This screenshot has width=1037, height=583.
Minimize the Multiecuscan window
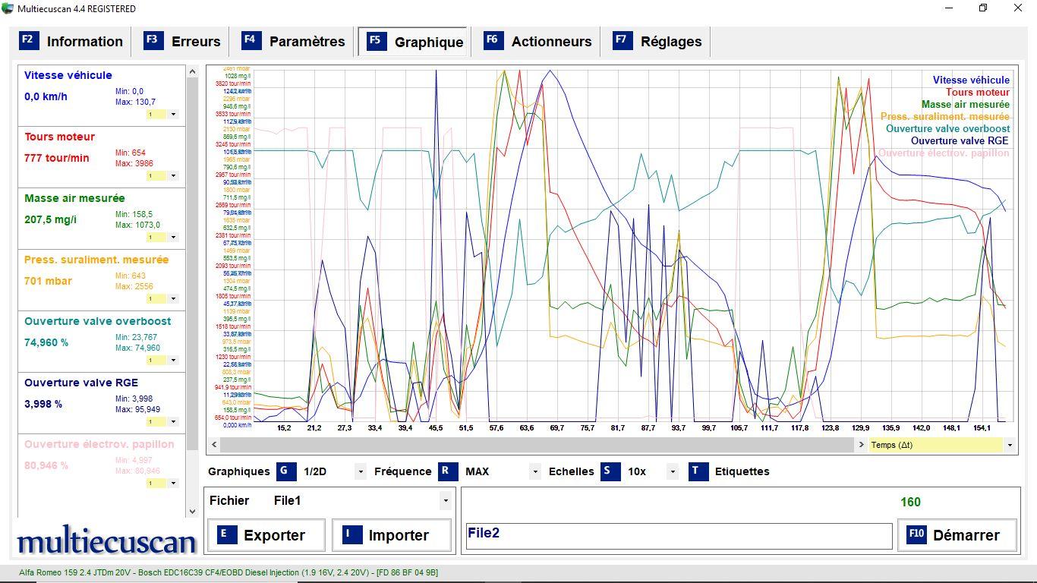(x=949, y=8)
